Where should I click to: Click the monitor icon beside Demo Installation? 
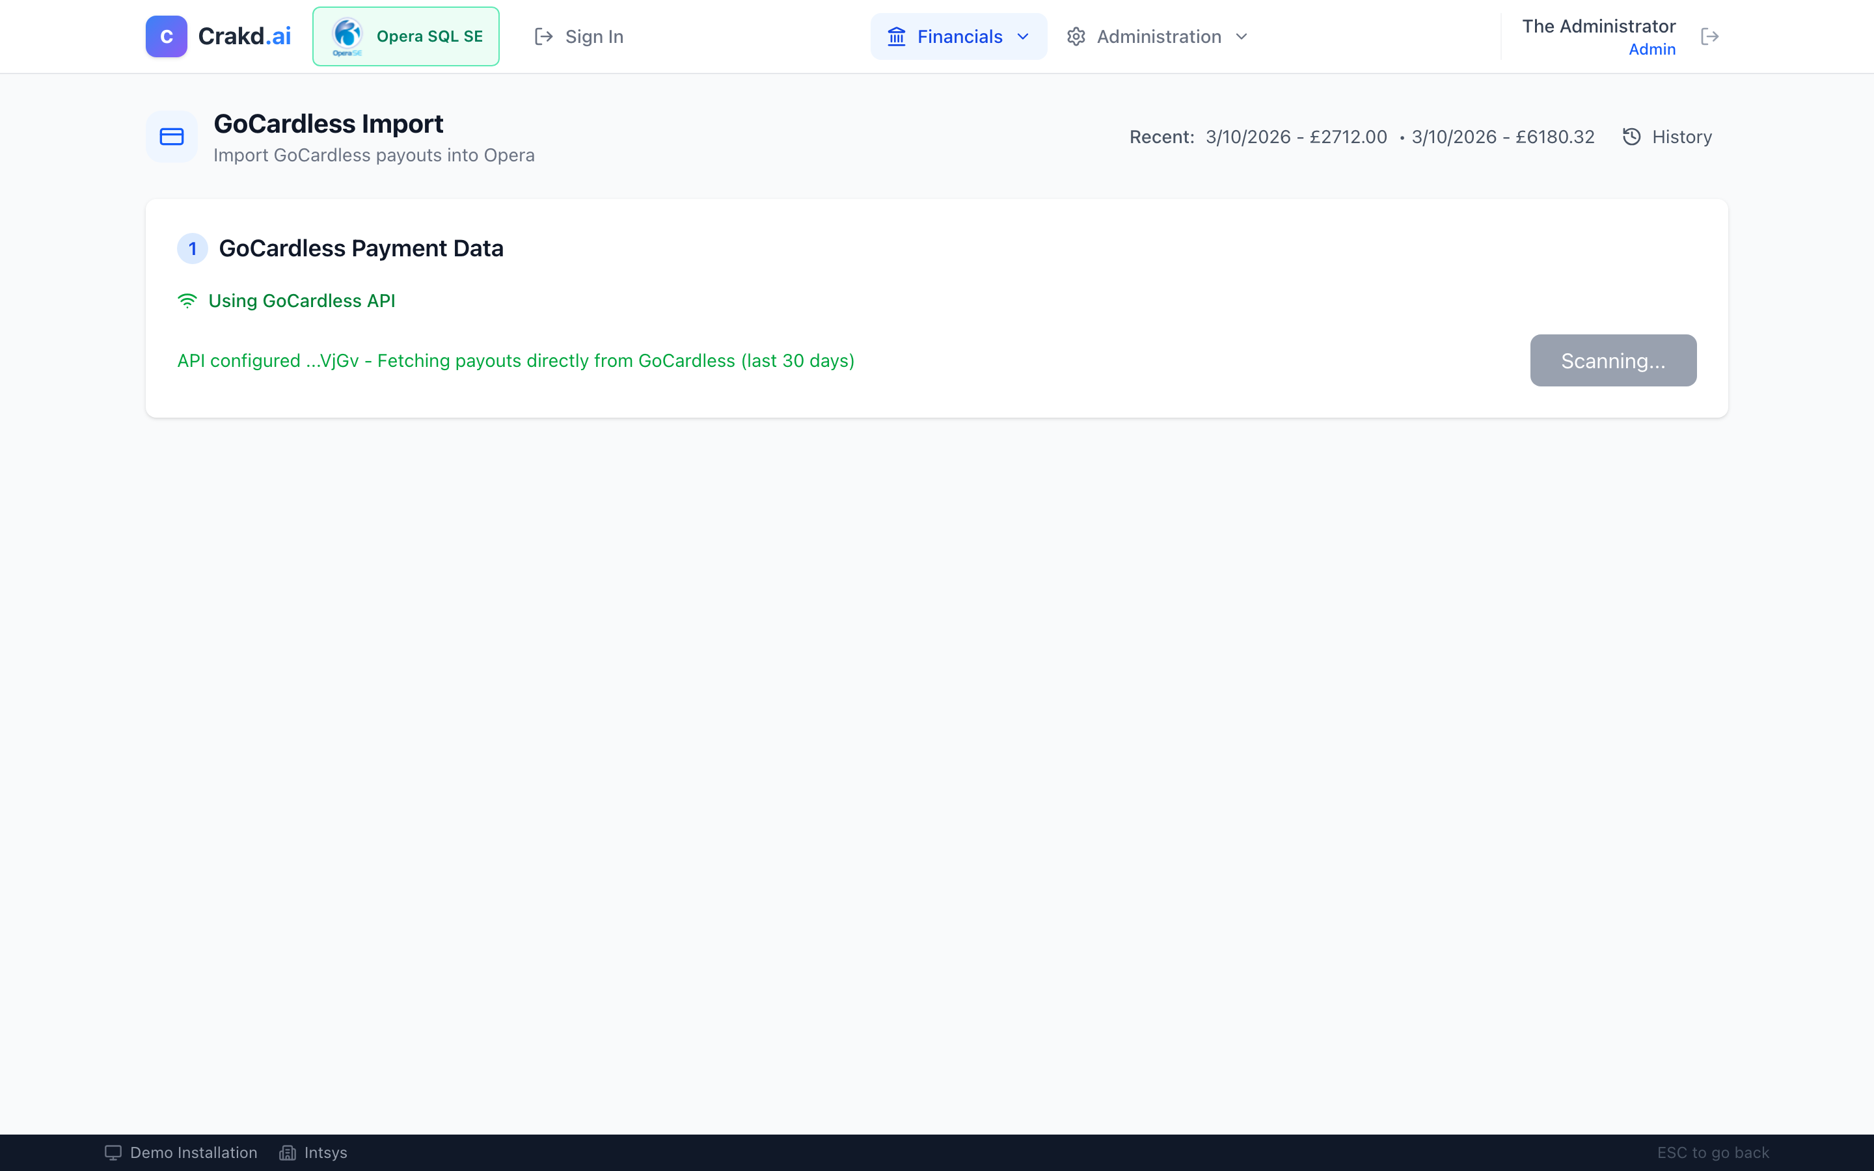[113, 1151]
